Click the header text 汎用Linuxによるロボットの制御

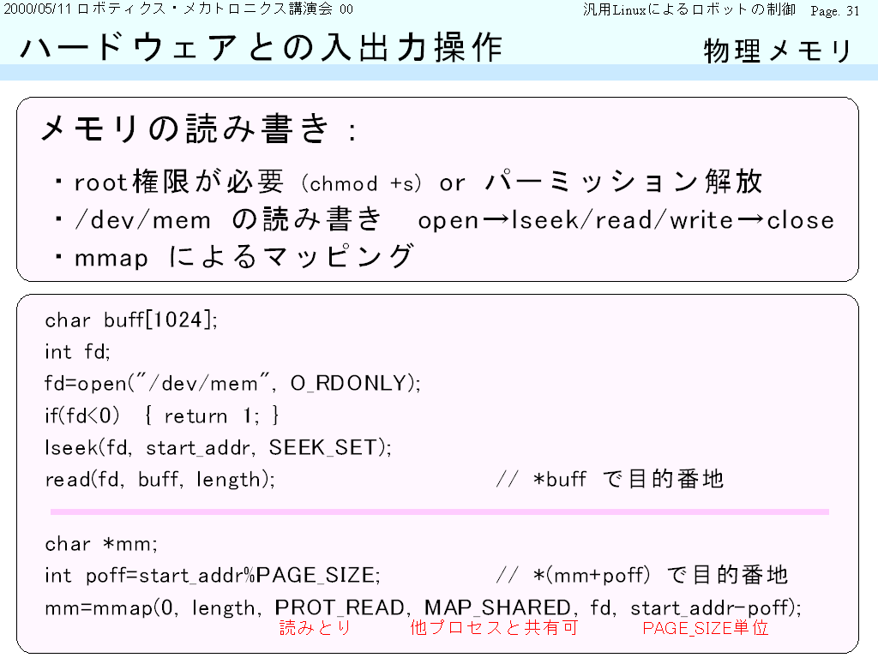[689, 9]
